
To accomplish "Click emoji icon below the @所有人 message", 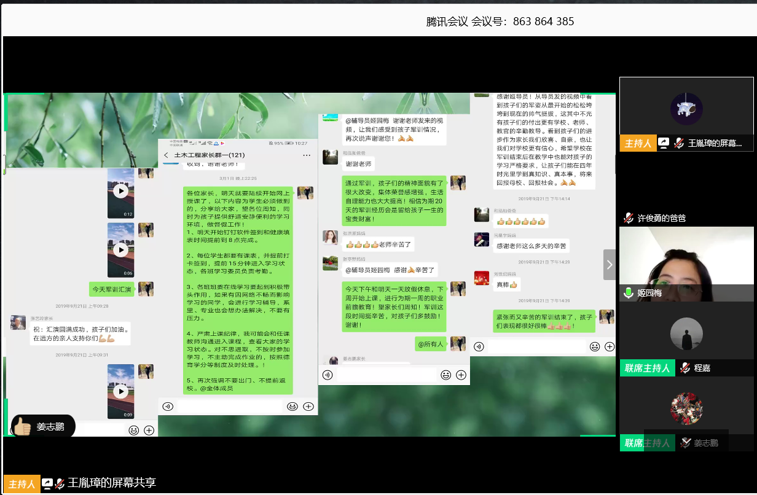I will pyautogui.click(x=445, y=375).
